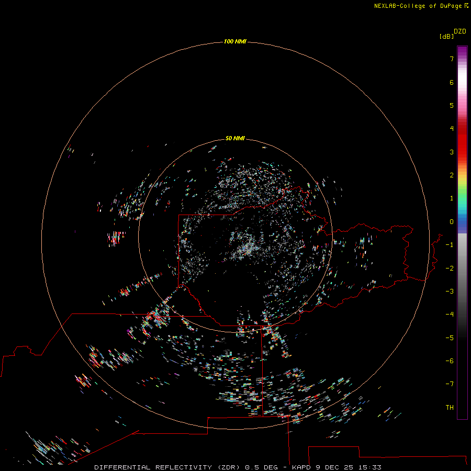The width and height of the screenshot is (471, 471).
Task: Click the KAPD station identifier in caption
Action: pos(301,467)
